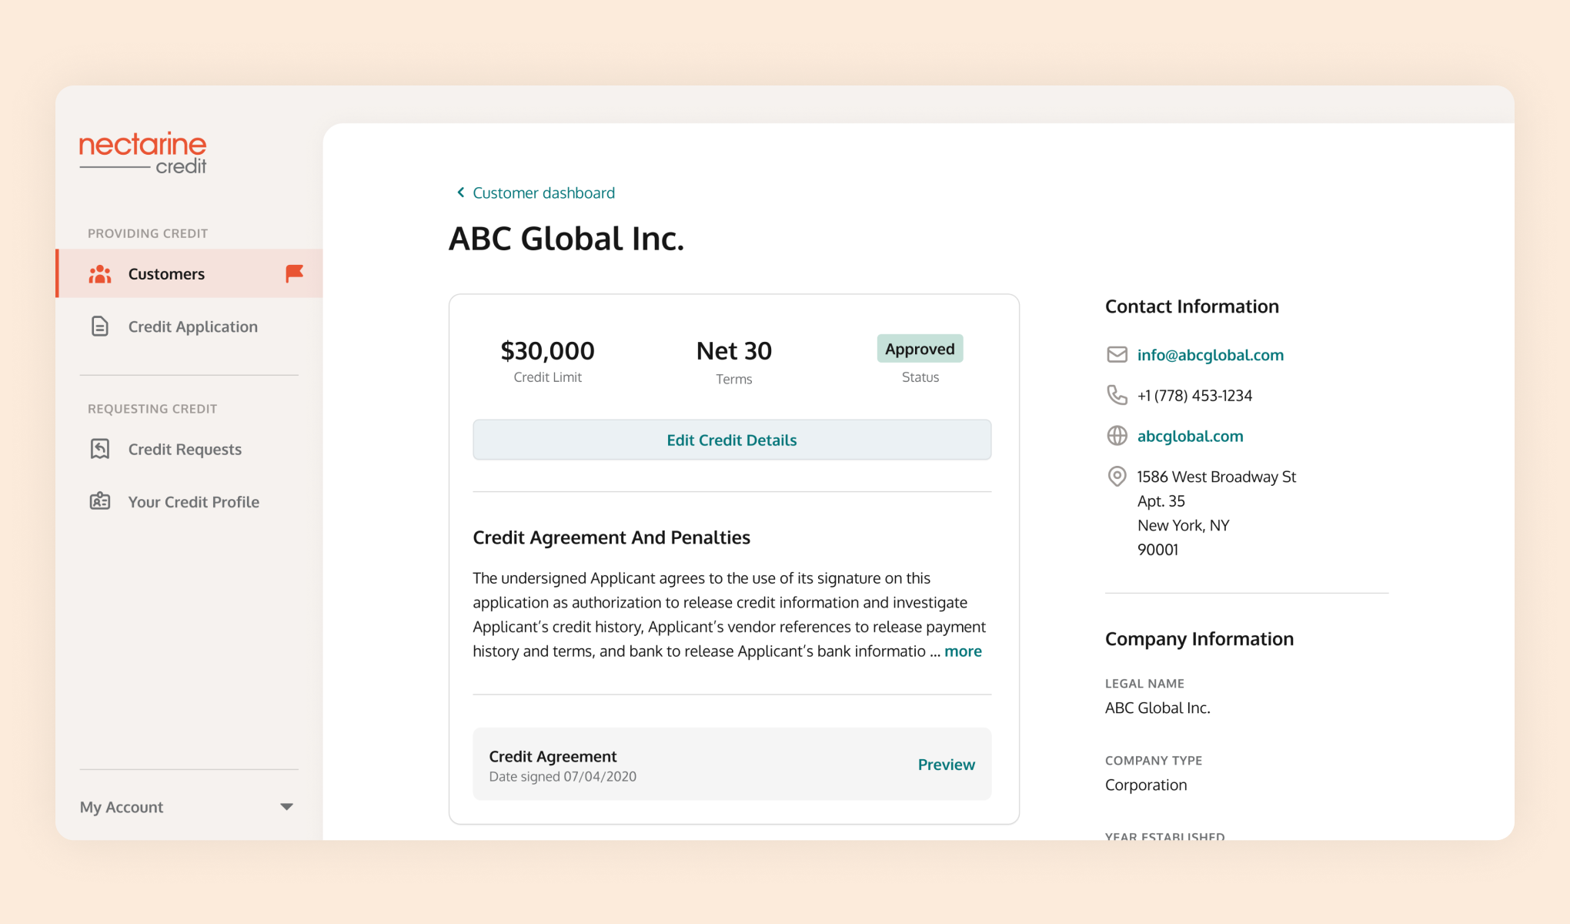Open Your Credit Profile via its badge icon
The height and width of the screenshot is (924, 1570).
point(99,501)
